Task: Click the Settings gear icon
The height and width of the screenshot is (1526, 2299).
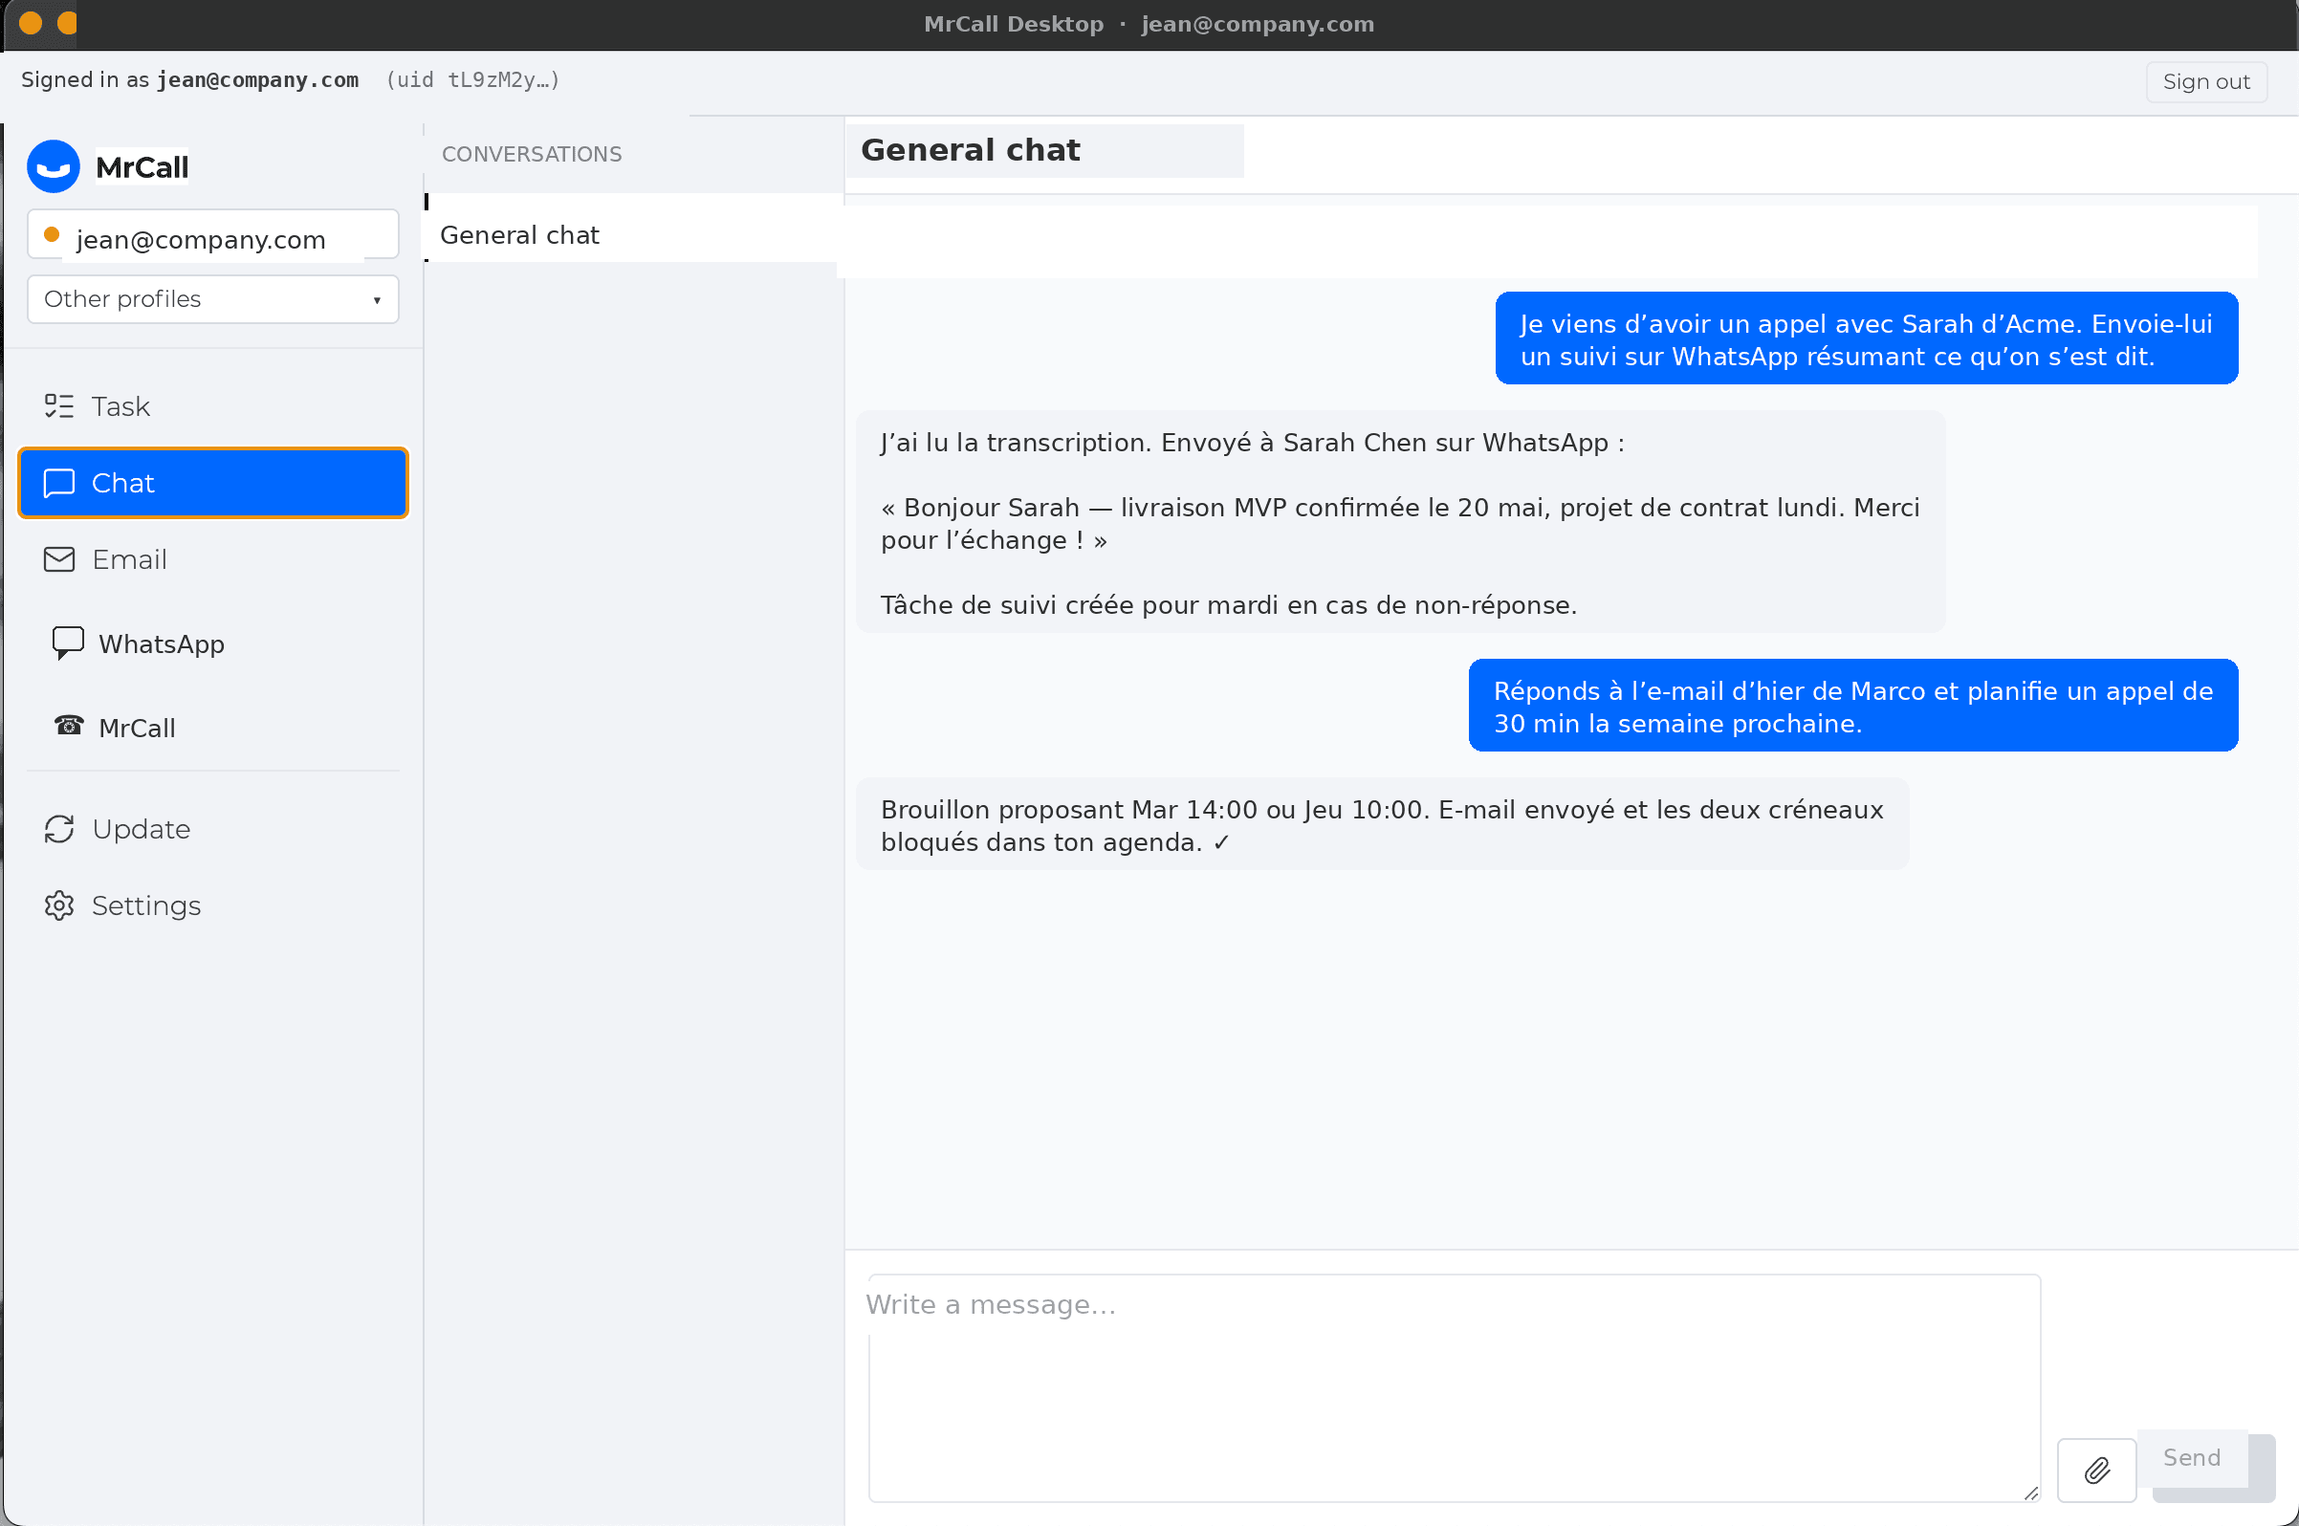Action: click(59, 906)
